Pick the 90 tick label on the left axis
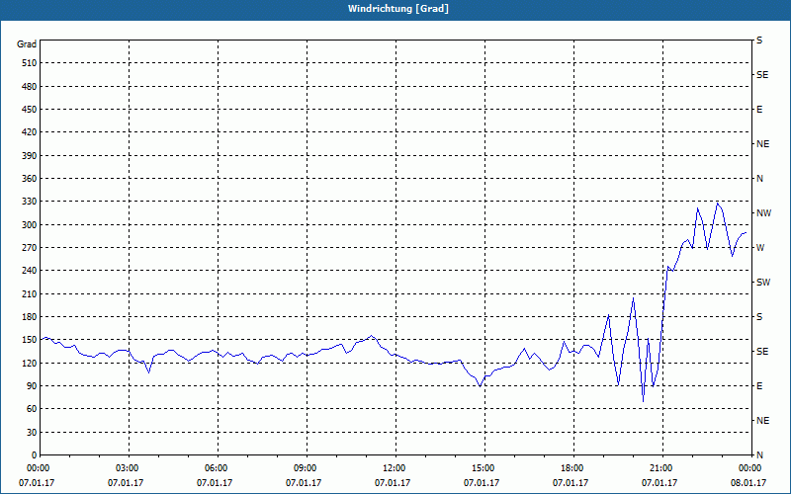 tap(32, 386)
